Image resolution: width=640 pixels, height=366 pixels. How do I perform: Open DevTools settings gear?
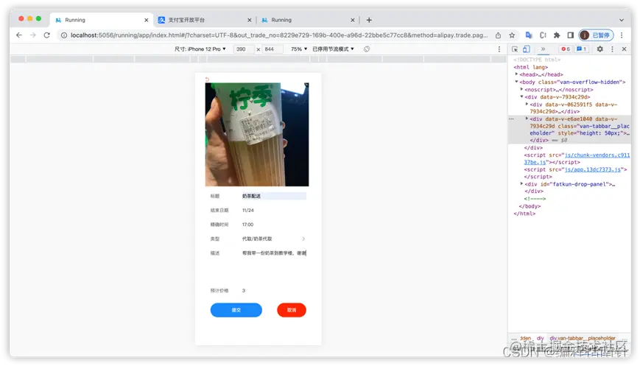coord(599,49)
